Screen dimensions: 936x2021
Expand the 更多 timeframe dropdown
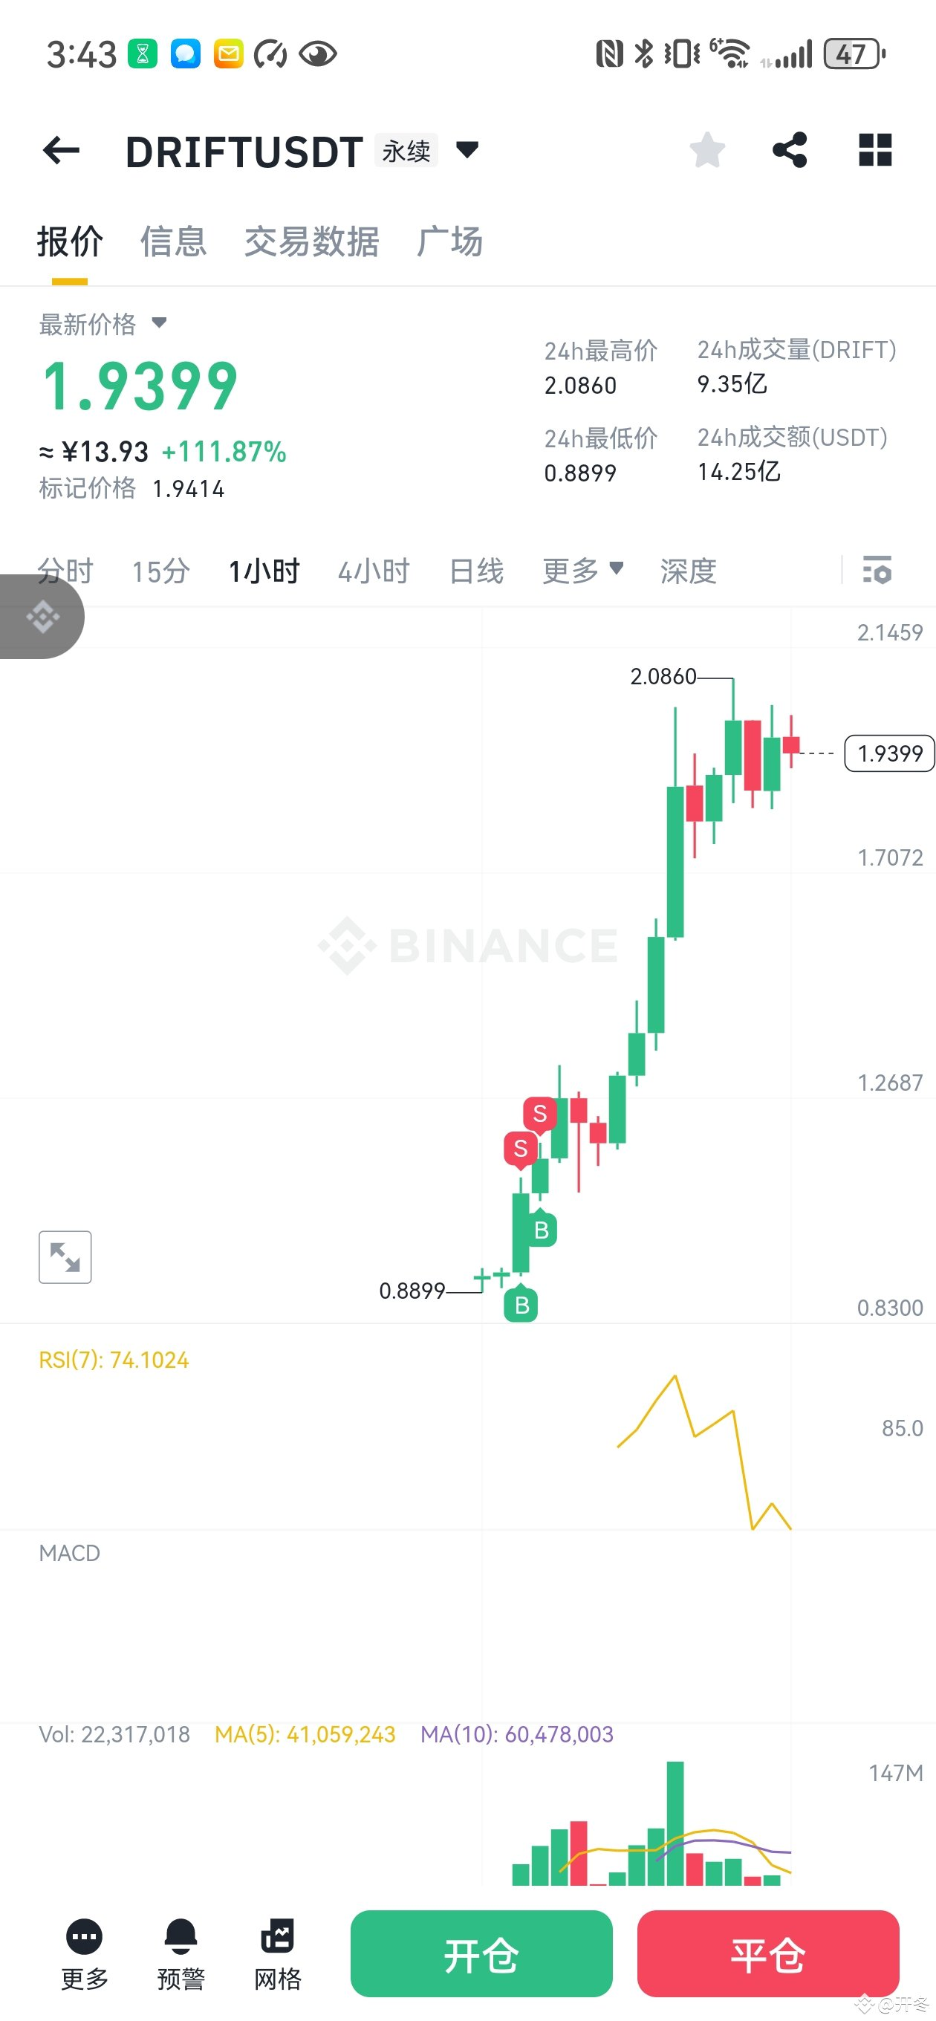(x=582, y=571)
